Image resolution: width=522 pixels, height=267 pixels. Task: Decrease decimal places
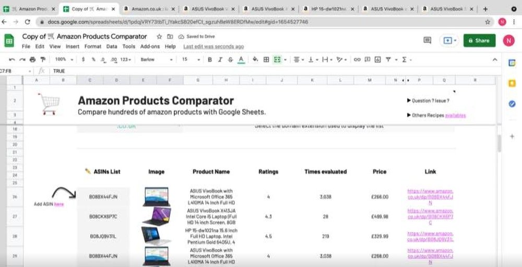point(103,60)
